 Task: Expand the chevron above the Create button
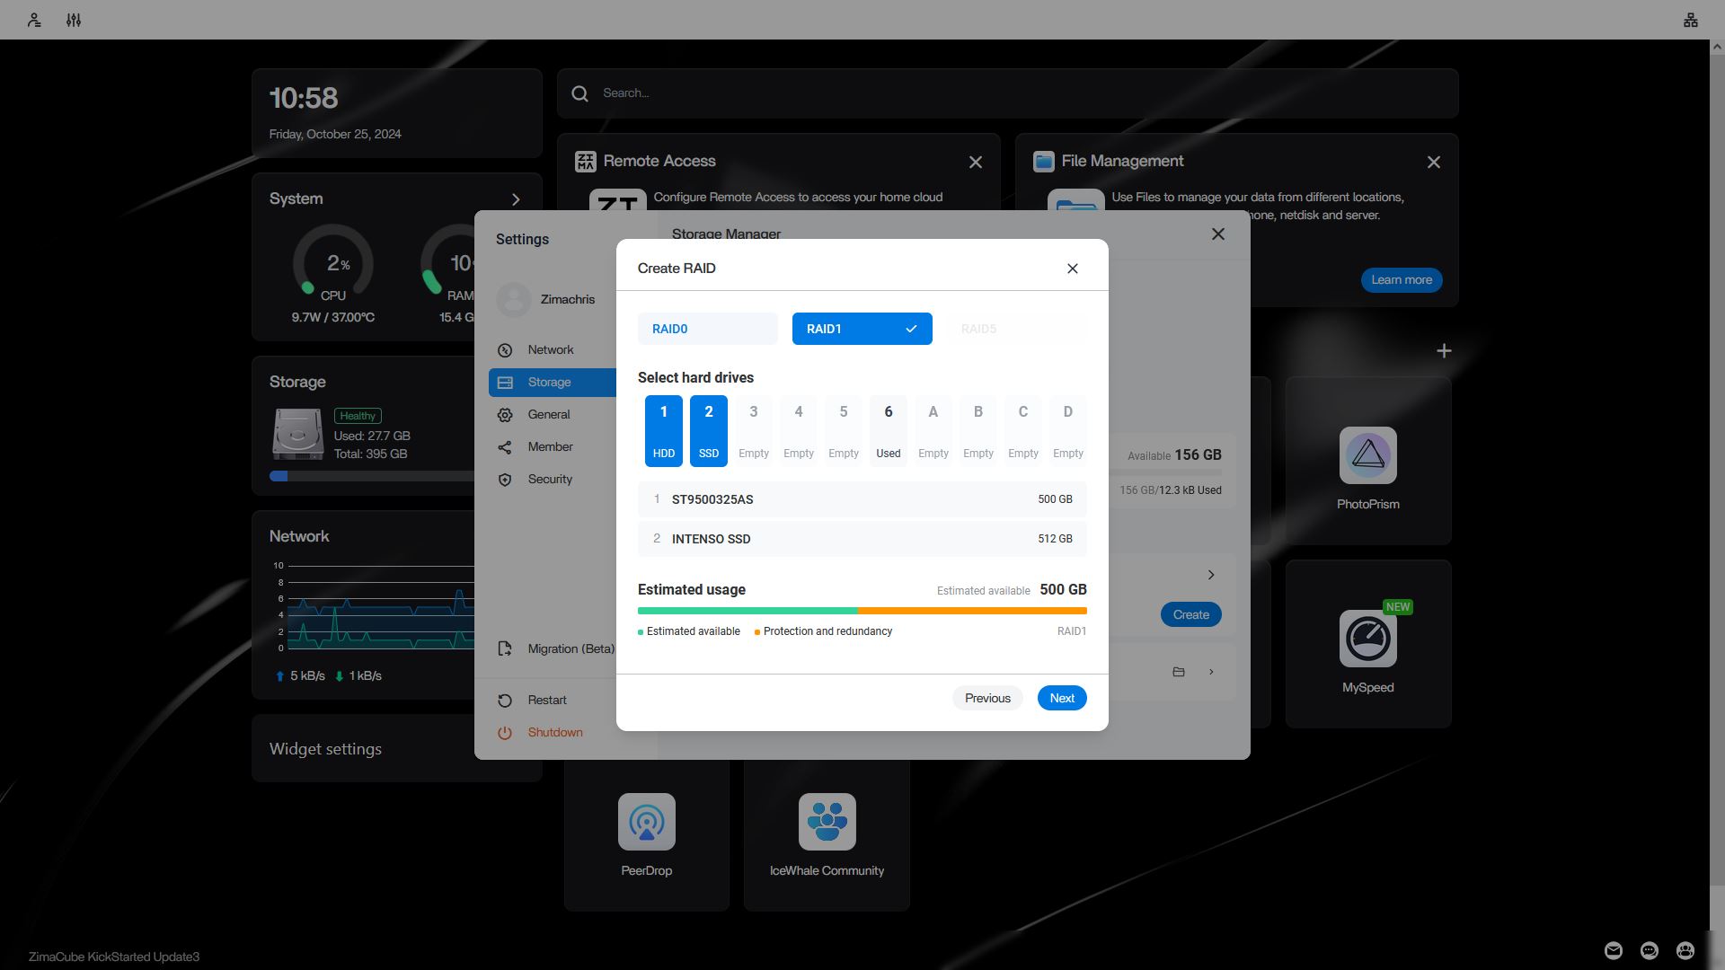coord(1211,575)
